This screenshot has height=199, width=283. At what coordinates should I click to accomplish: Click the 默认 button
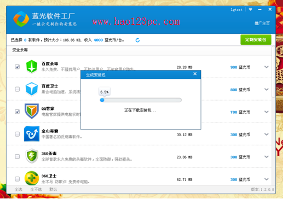(x=53, y=190)
